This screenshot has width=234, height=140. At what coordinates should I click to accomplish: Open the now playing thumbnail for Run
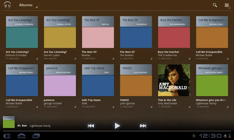(x=9, y=122)
